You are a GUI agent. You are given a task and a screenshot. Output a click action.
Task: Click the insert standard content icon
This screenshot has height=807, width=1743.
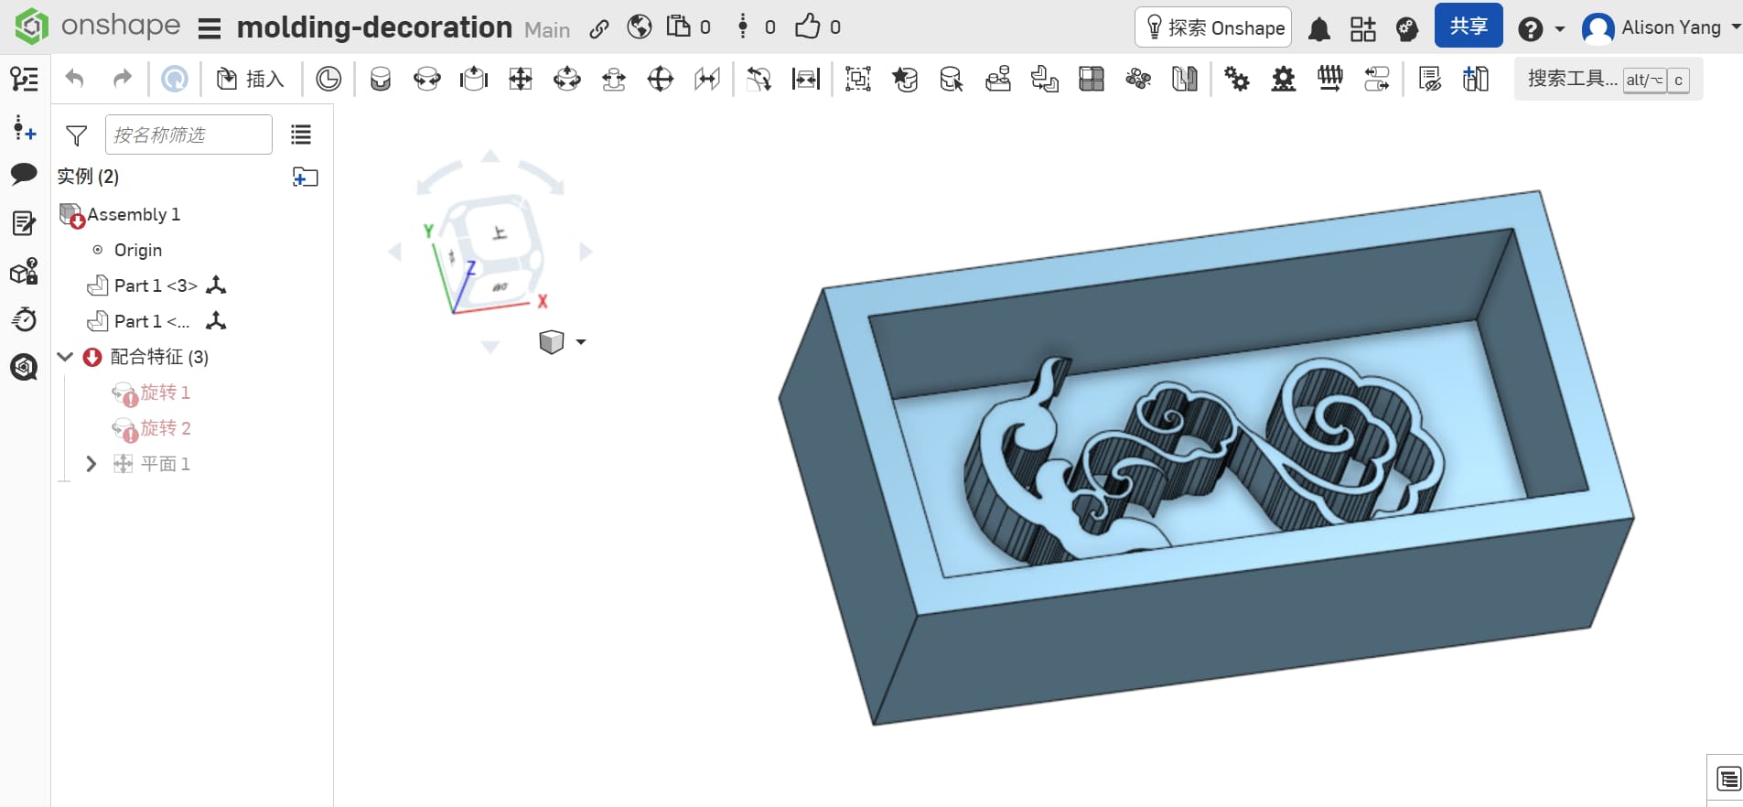click(1476, 80)
